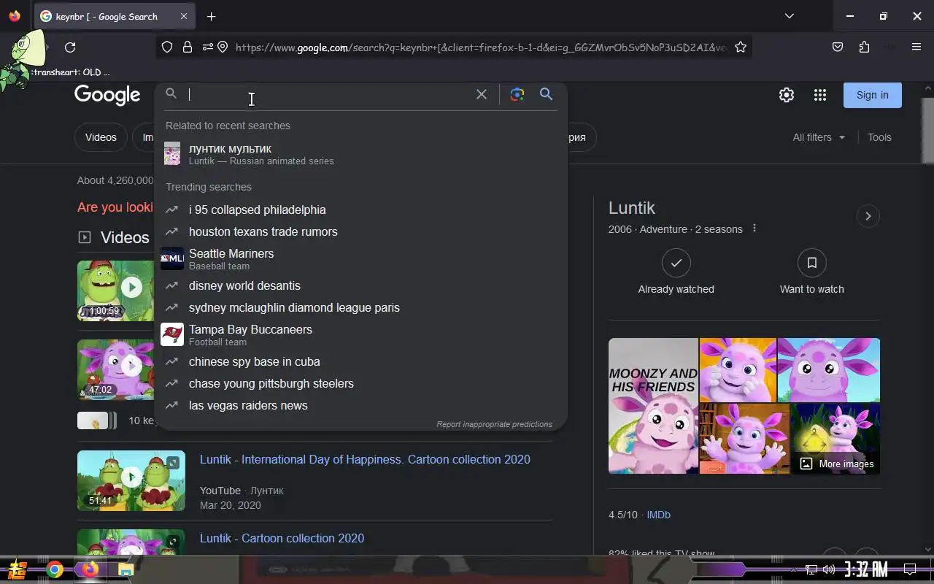Open Luntik International Day of Happiness video link
934x584 pixels.
pos(365,459)
